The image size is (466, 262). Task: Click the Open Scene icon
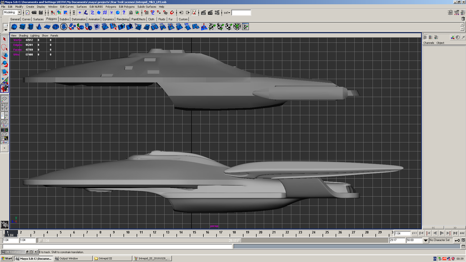click(34, 12)
